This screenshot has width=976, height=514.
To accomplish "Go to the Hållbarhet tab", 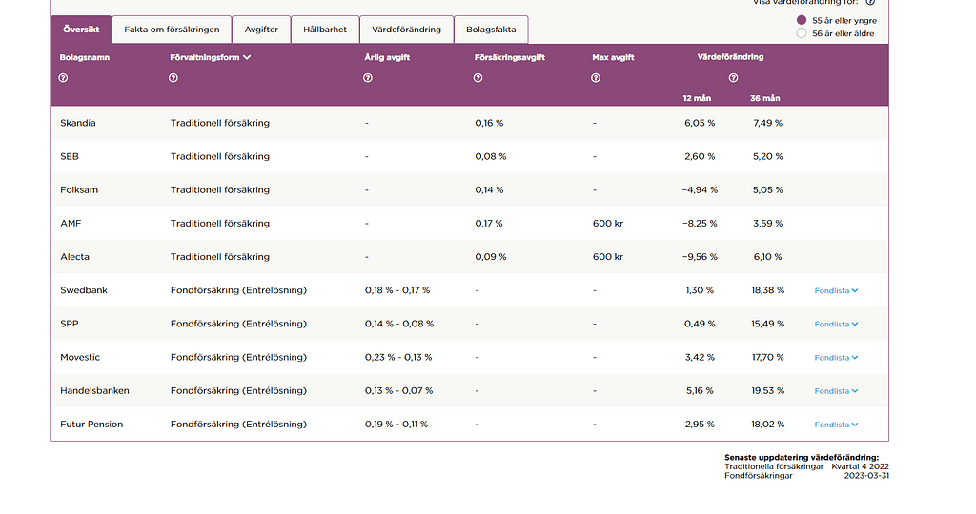I will pos(325,30).
